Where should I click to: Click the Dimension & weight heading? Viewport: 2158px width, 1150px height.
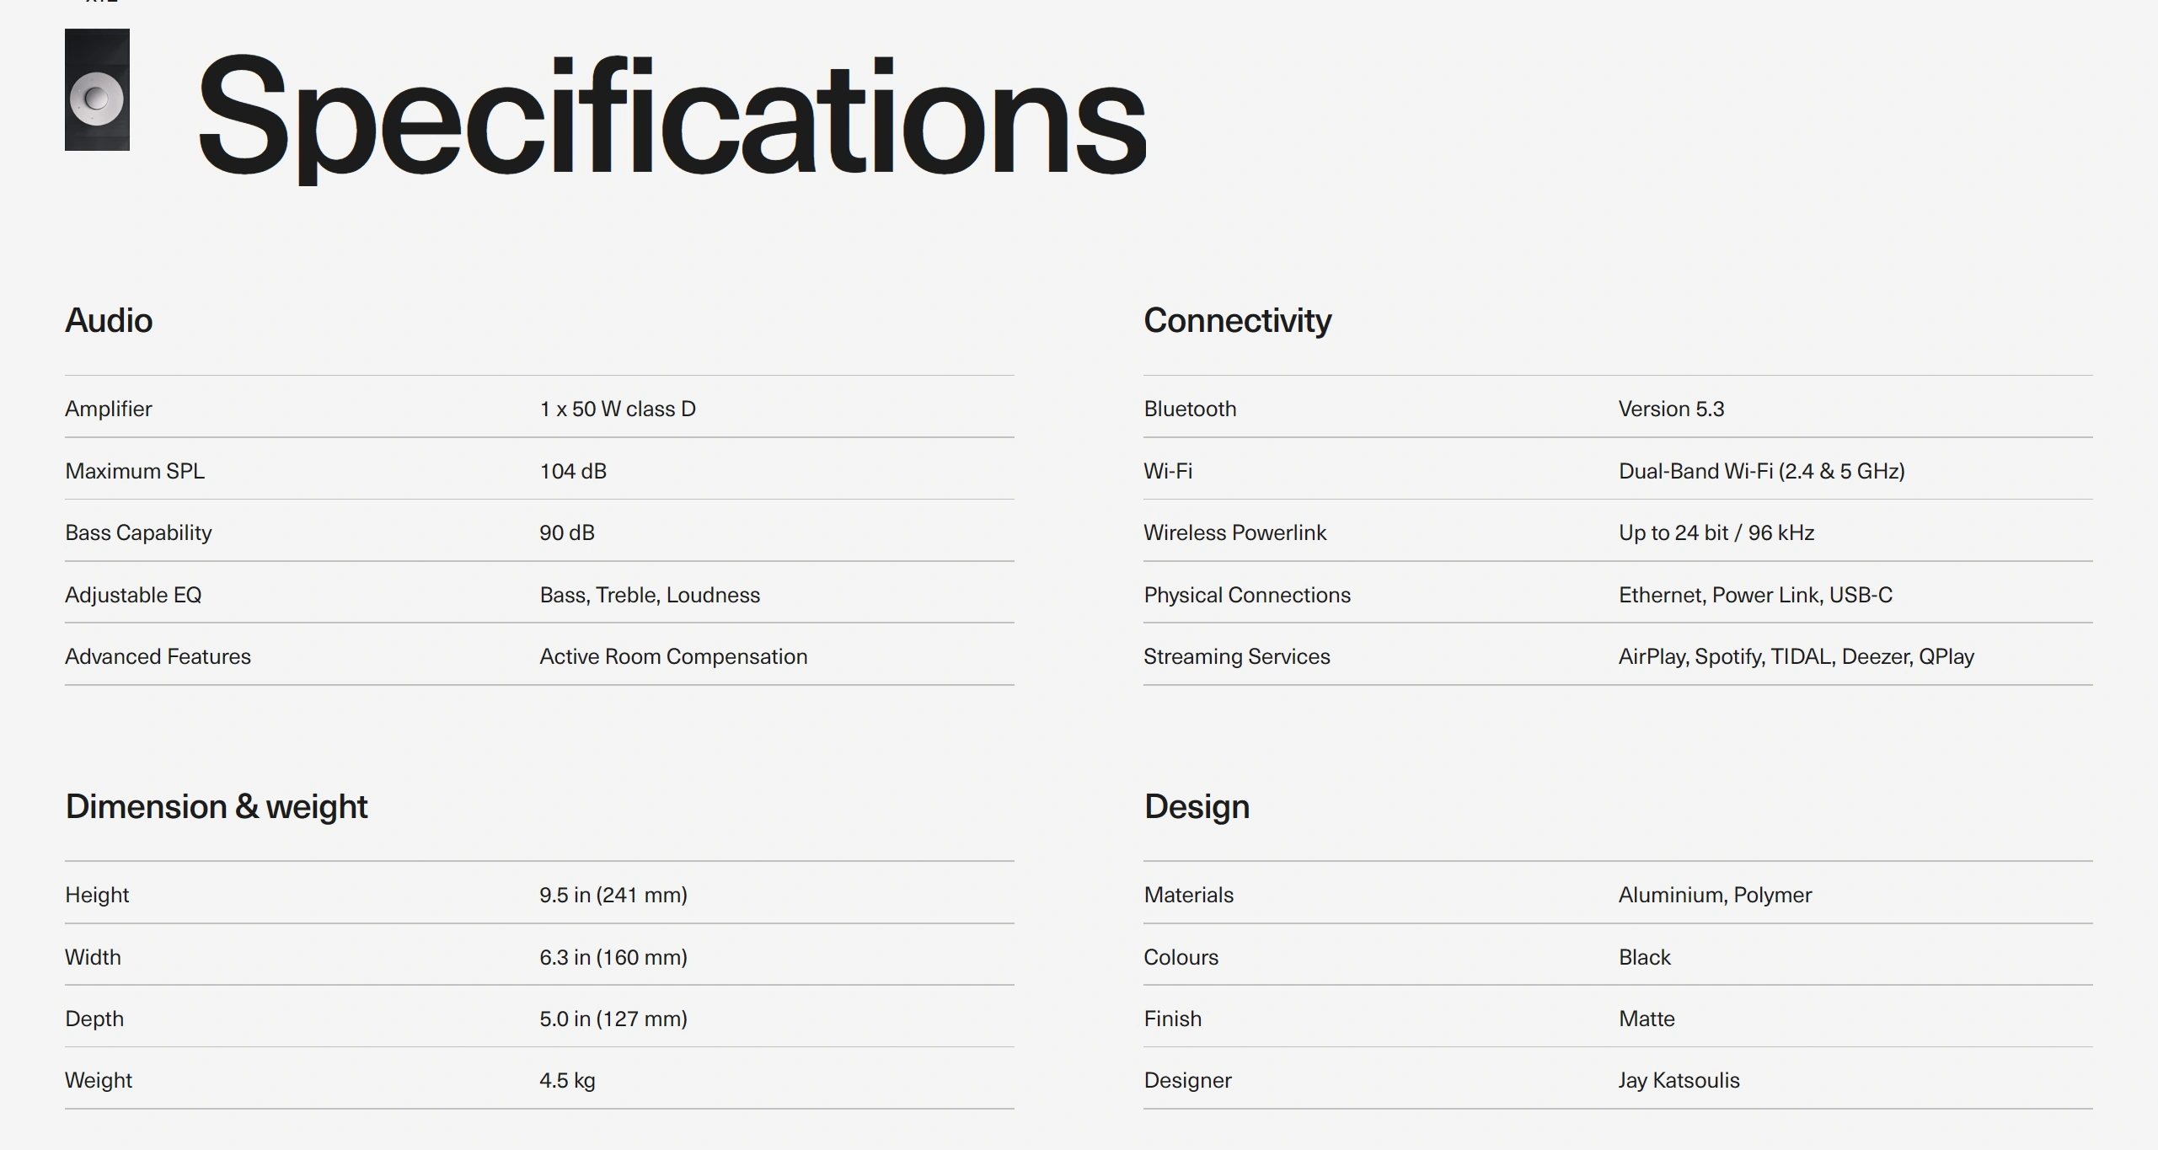[x=217, y=806]
